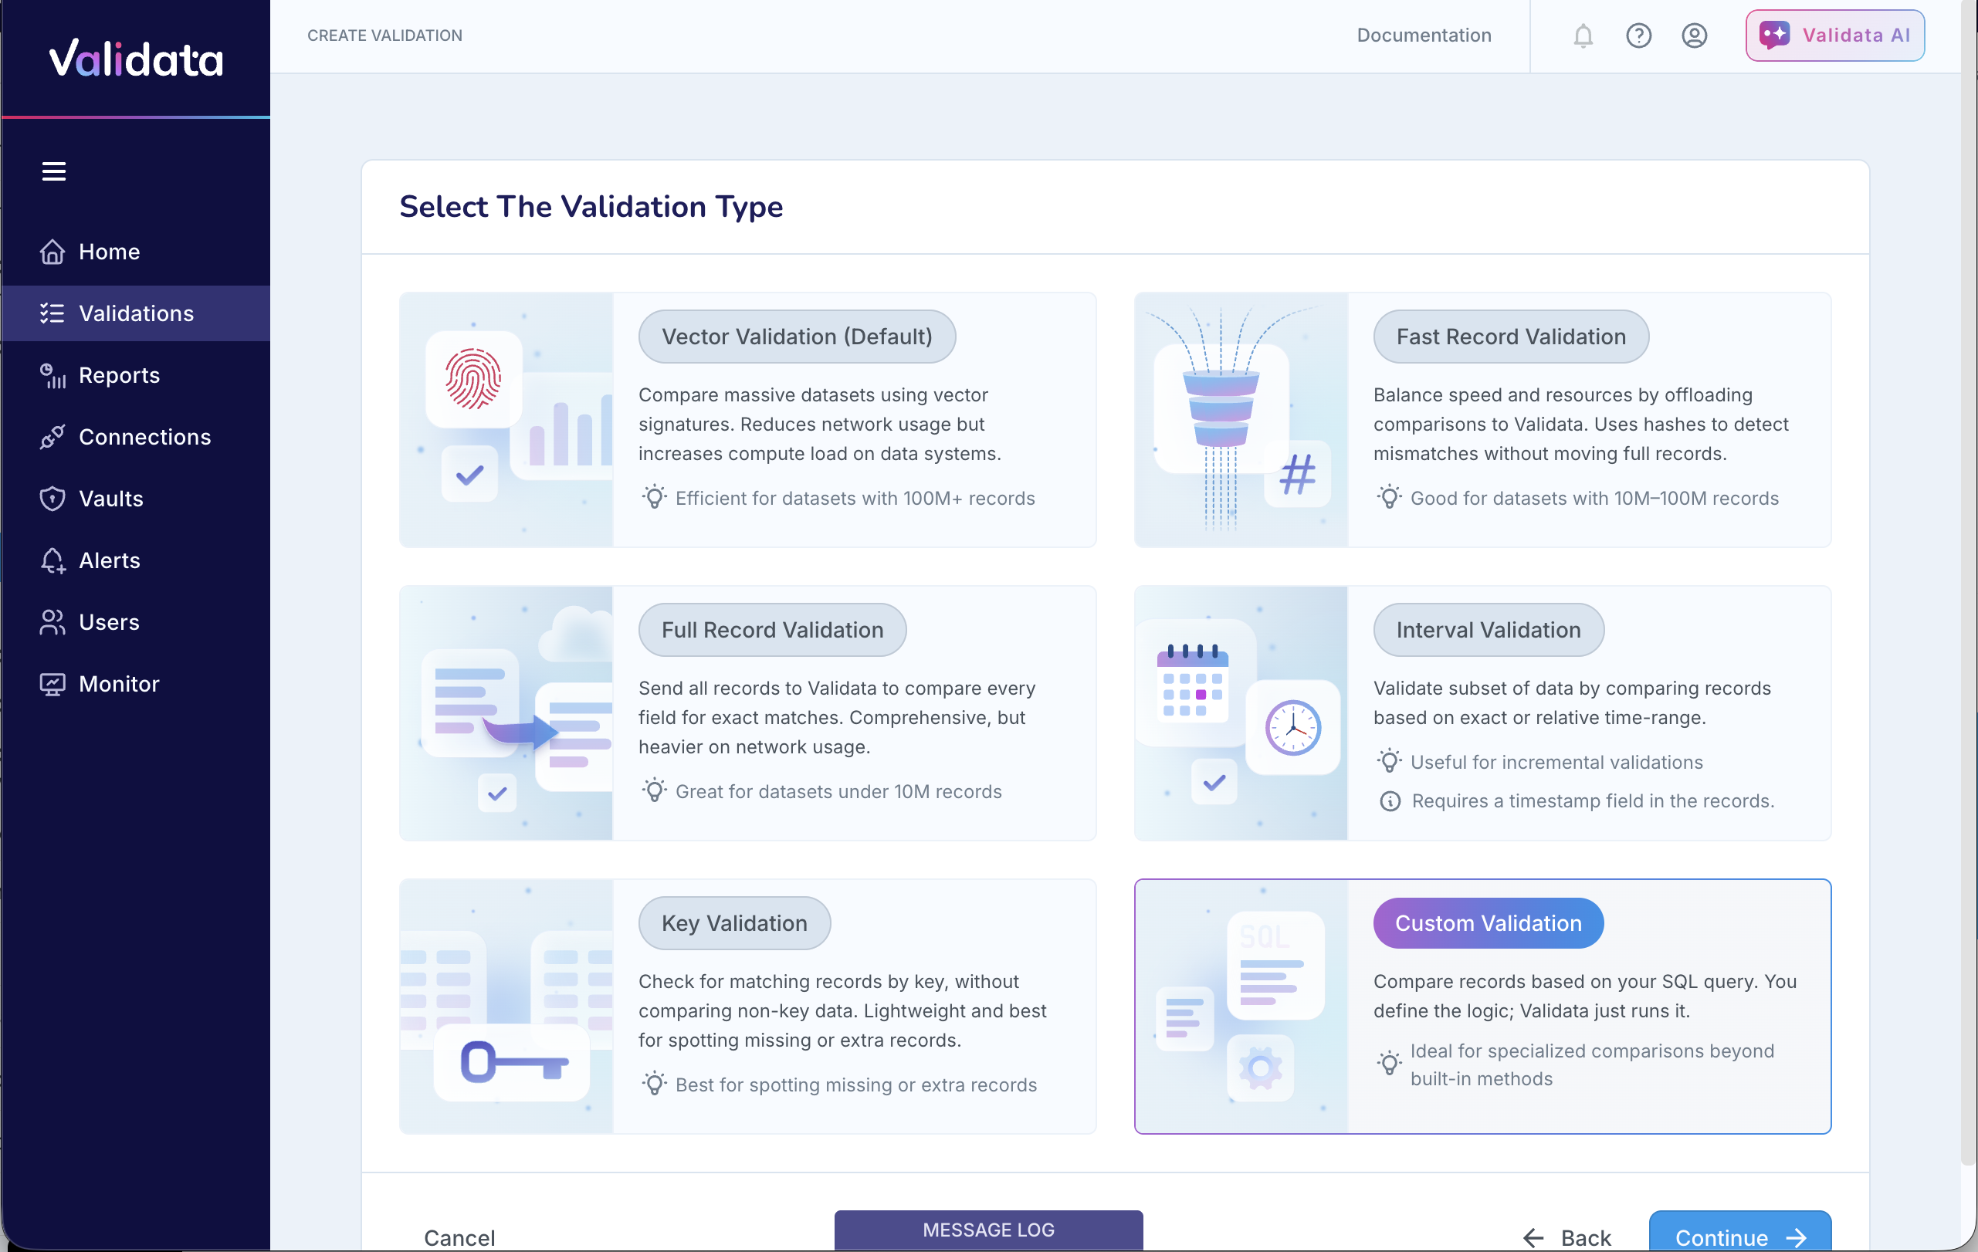
Task: Open Connections in the sidebar
Action: click(144, 437)
